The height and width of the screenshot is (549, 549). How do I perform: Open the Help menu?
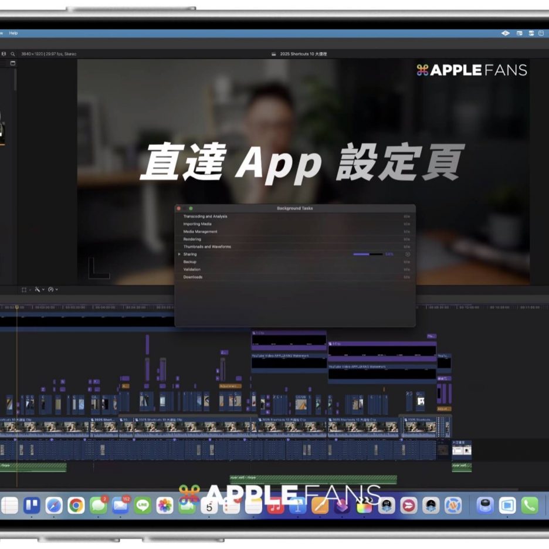[13, 33]
